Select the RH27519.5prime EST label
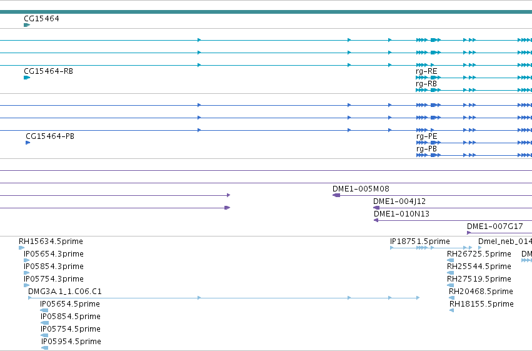Viewport: 532px width, 351px height. pos(479,279)
